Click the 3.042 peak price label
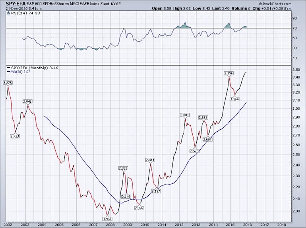Viewport: 306px width, 228px height. point(27,101)
